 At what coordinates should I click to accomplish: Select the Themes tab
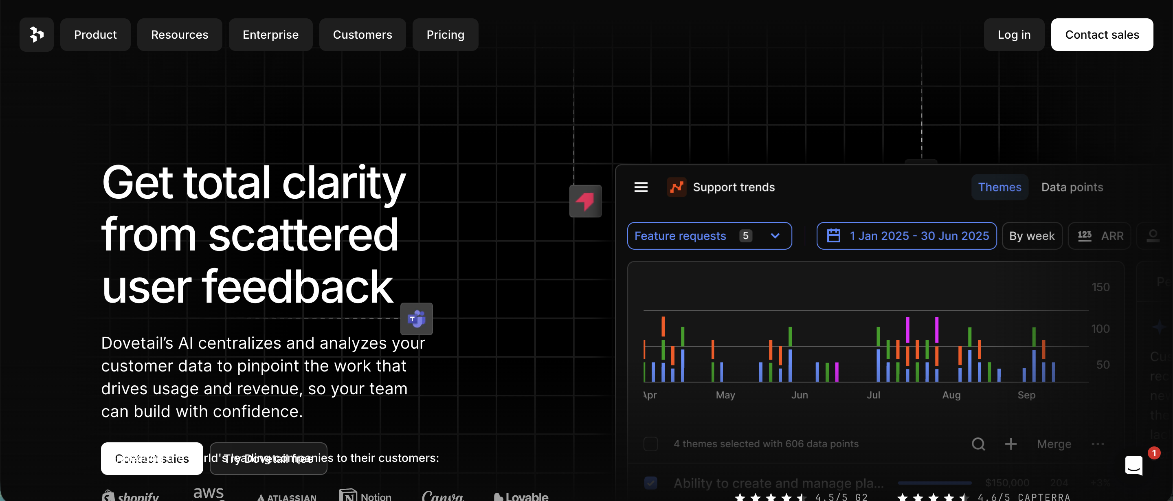click(999, 187)
